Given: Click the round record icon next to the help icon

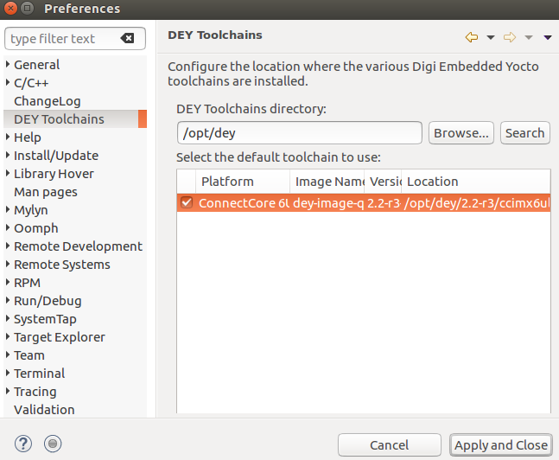Looking at the screenshot, I should tap(53, 444).
